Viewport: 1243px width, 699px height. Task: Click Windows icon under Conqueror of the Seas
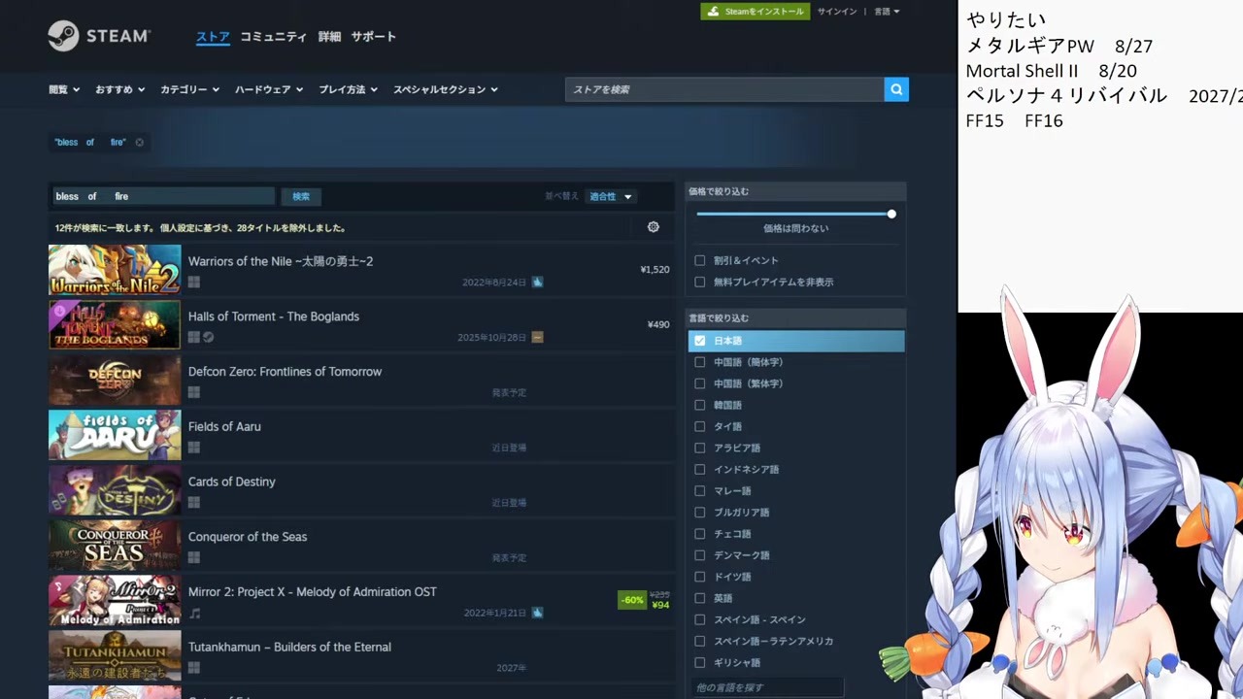click(194, 558)
